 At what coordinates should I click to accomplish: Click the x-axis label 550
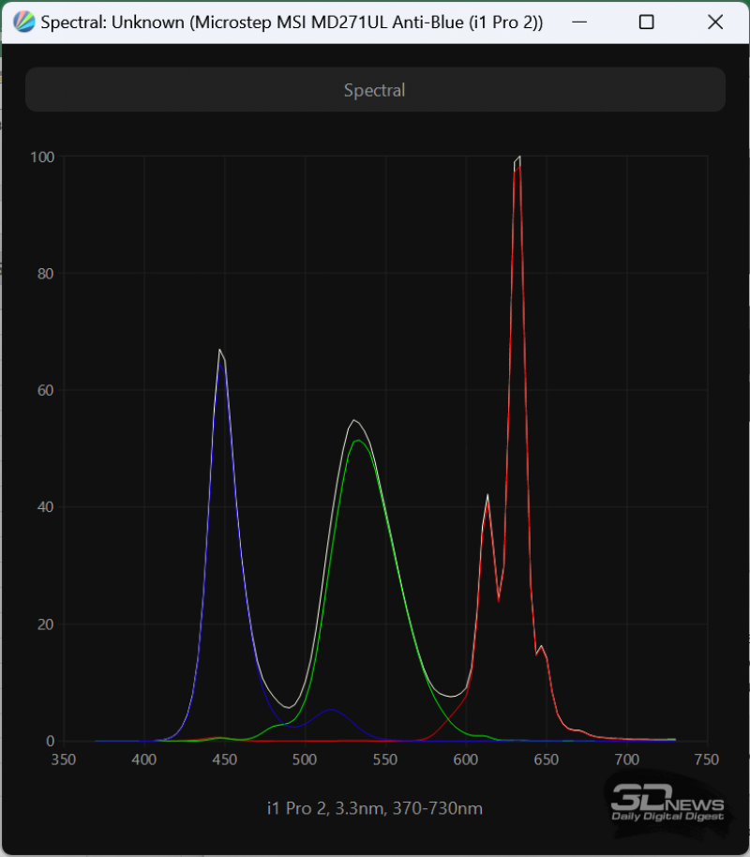tap(385, 759)
